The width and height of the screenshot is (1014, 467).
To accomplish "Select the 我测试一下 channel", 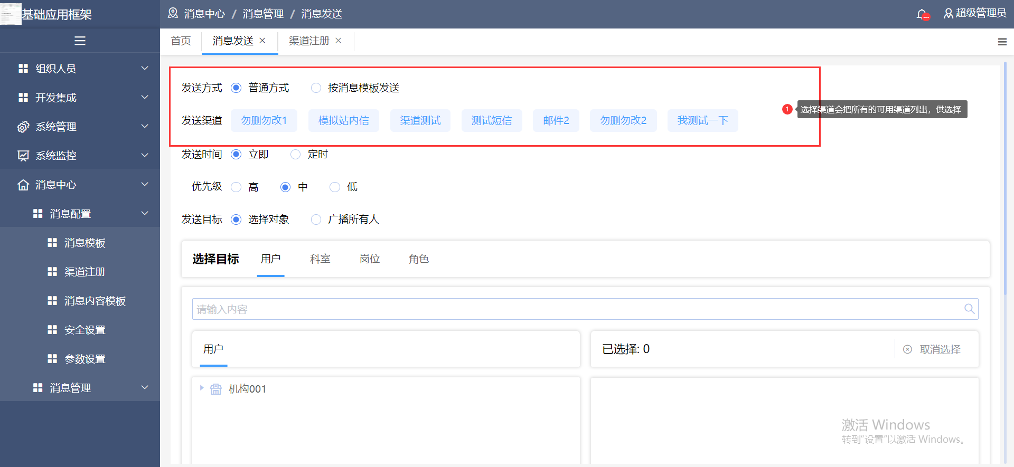I will click(x=703, y=120).
